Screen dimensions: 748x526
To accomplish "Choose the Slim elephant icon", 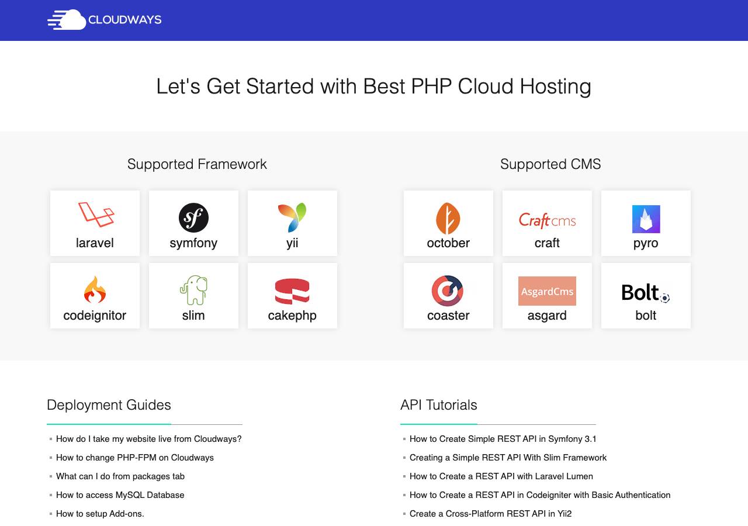I will coord(193,290).
